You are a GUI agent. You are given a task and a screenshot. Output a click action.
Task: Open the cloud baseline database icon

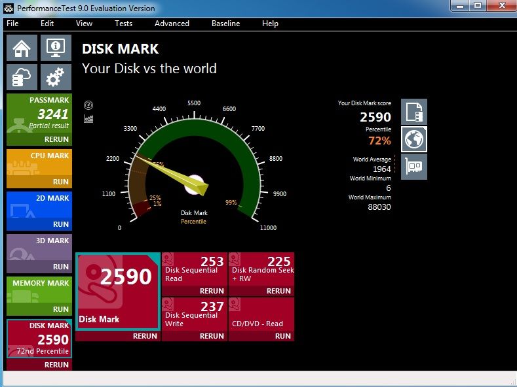coord(22,77)
